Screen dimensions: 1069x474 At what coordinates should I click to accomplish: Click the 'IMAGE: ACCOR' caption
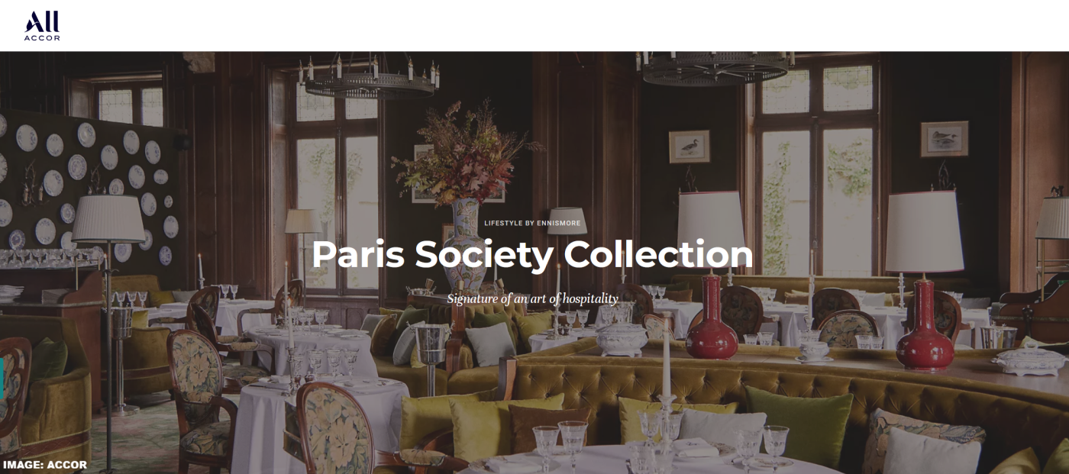coord(45,465)
